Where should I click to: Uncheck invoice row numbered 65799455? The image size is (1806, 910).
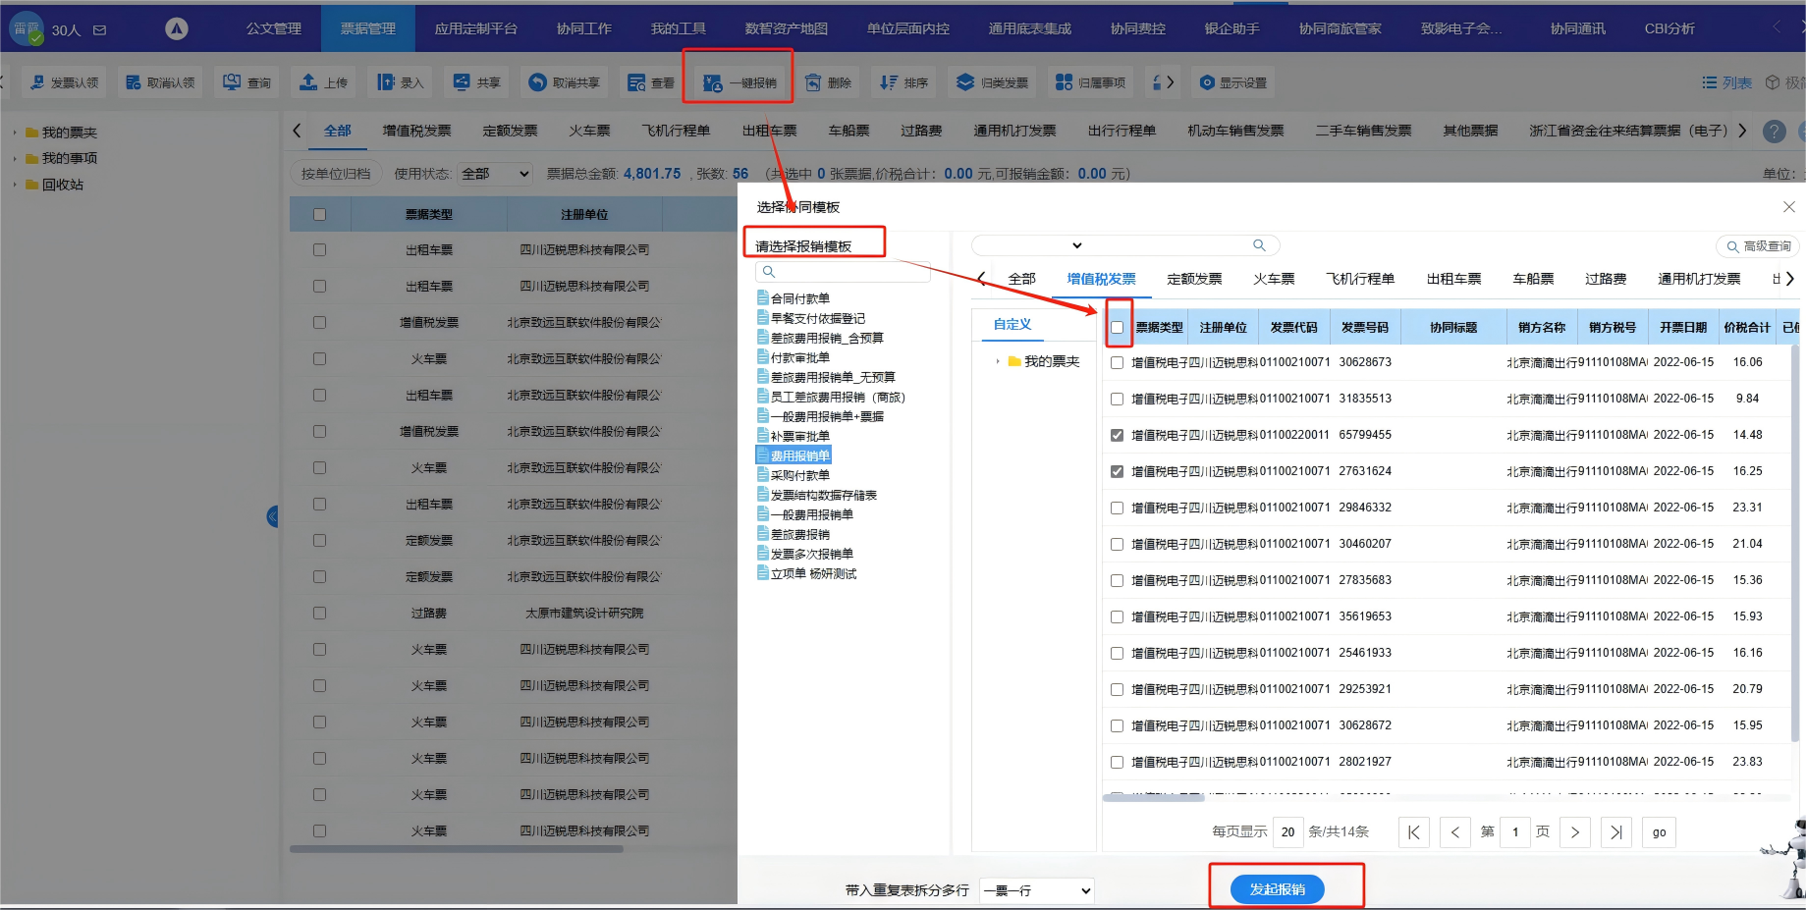[x=1117, y=435]
